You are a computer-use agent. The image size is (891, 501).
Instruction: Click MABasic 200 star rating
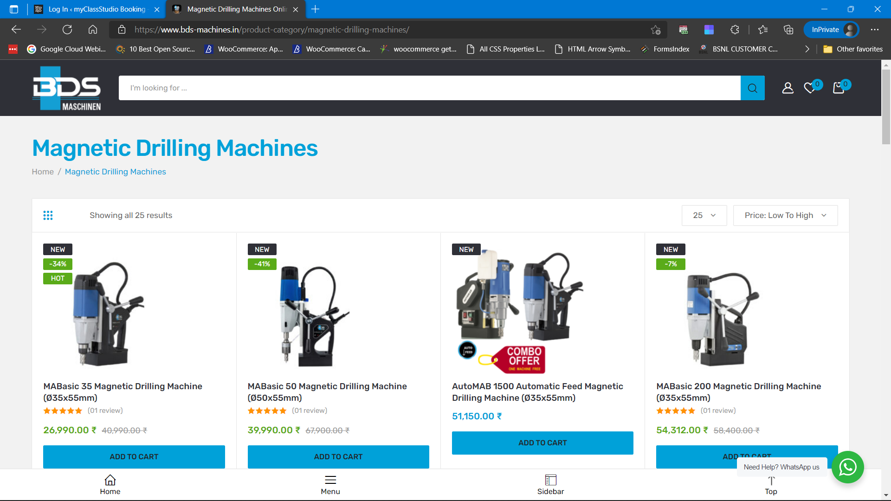click(x=676, y=411)
